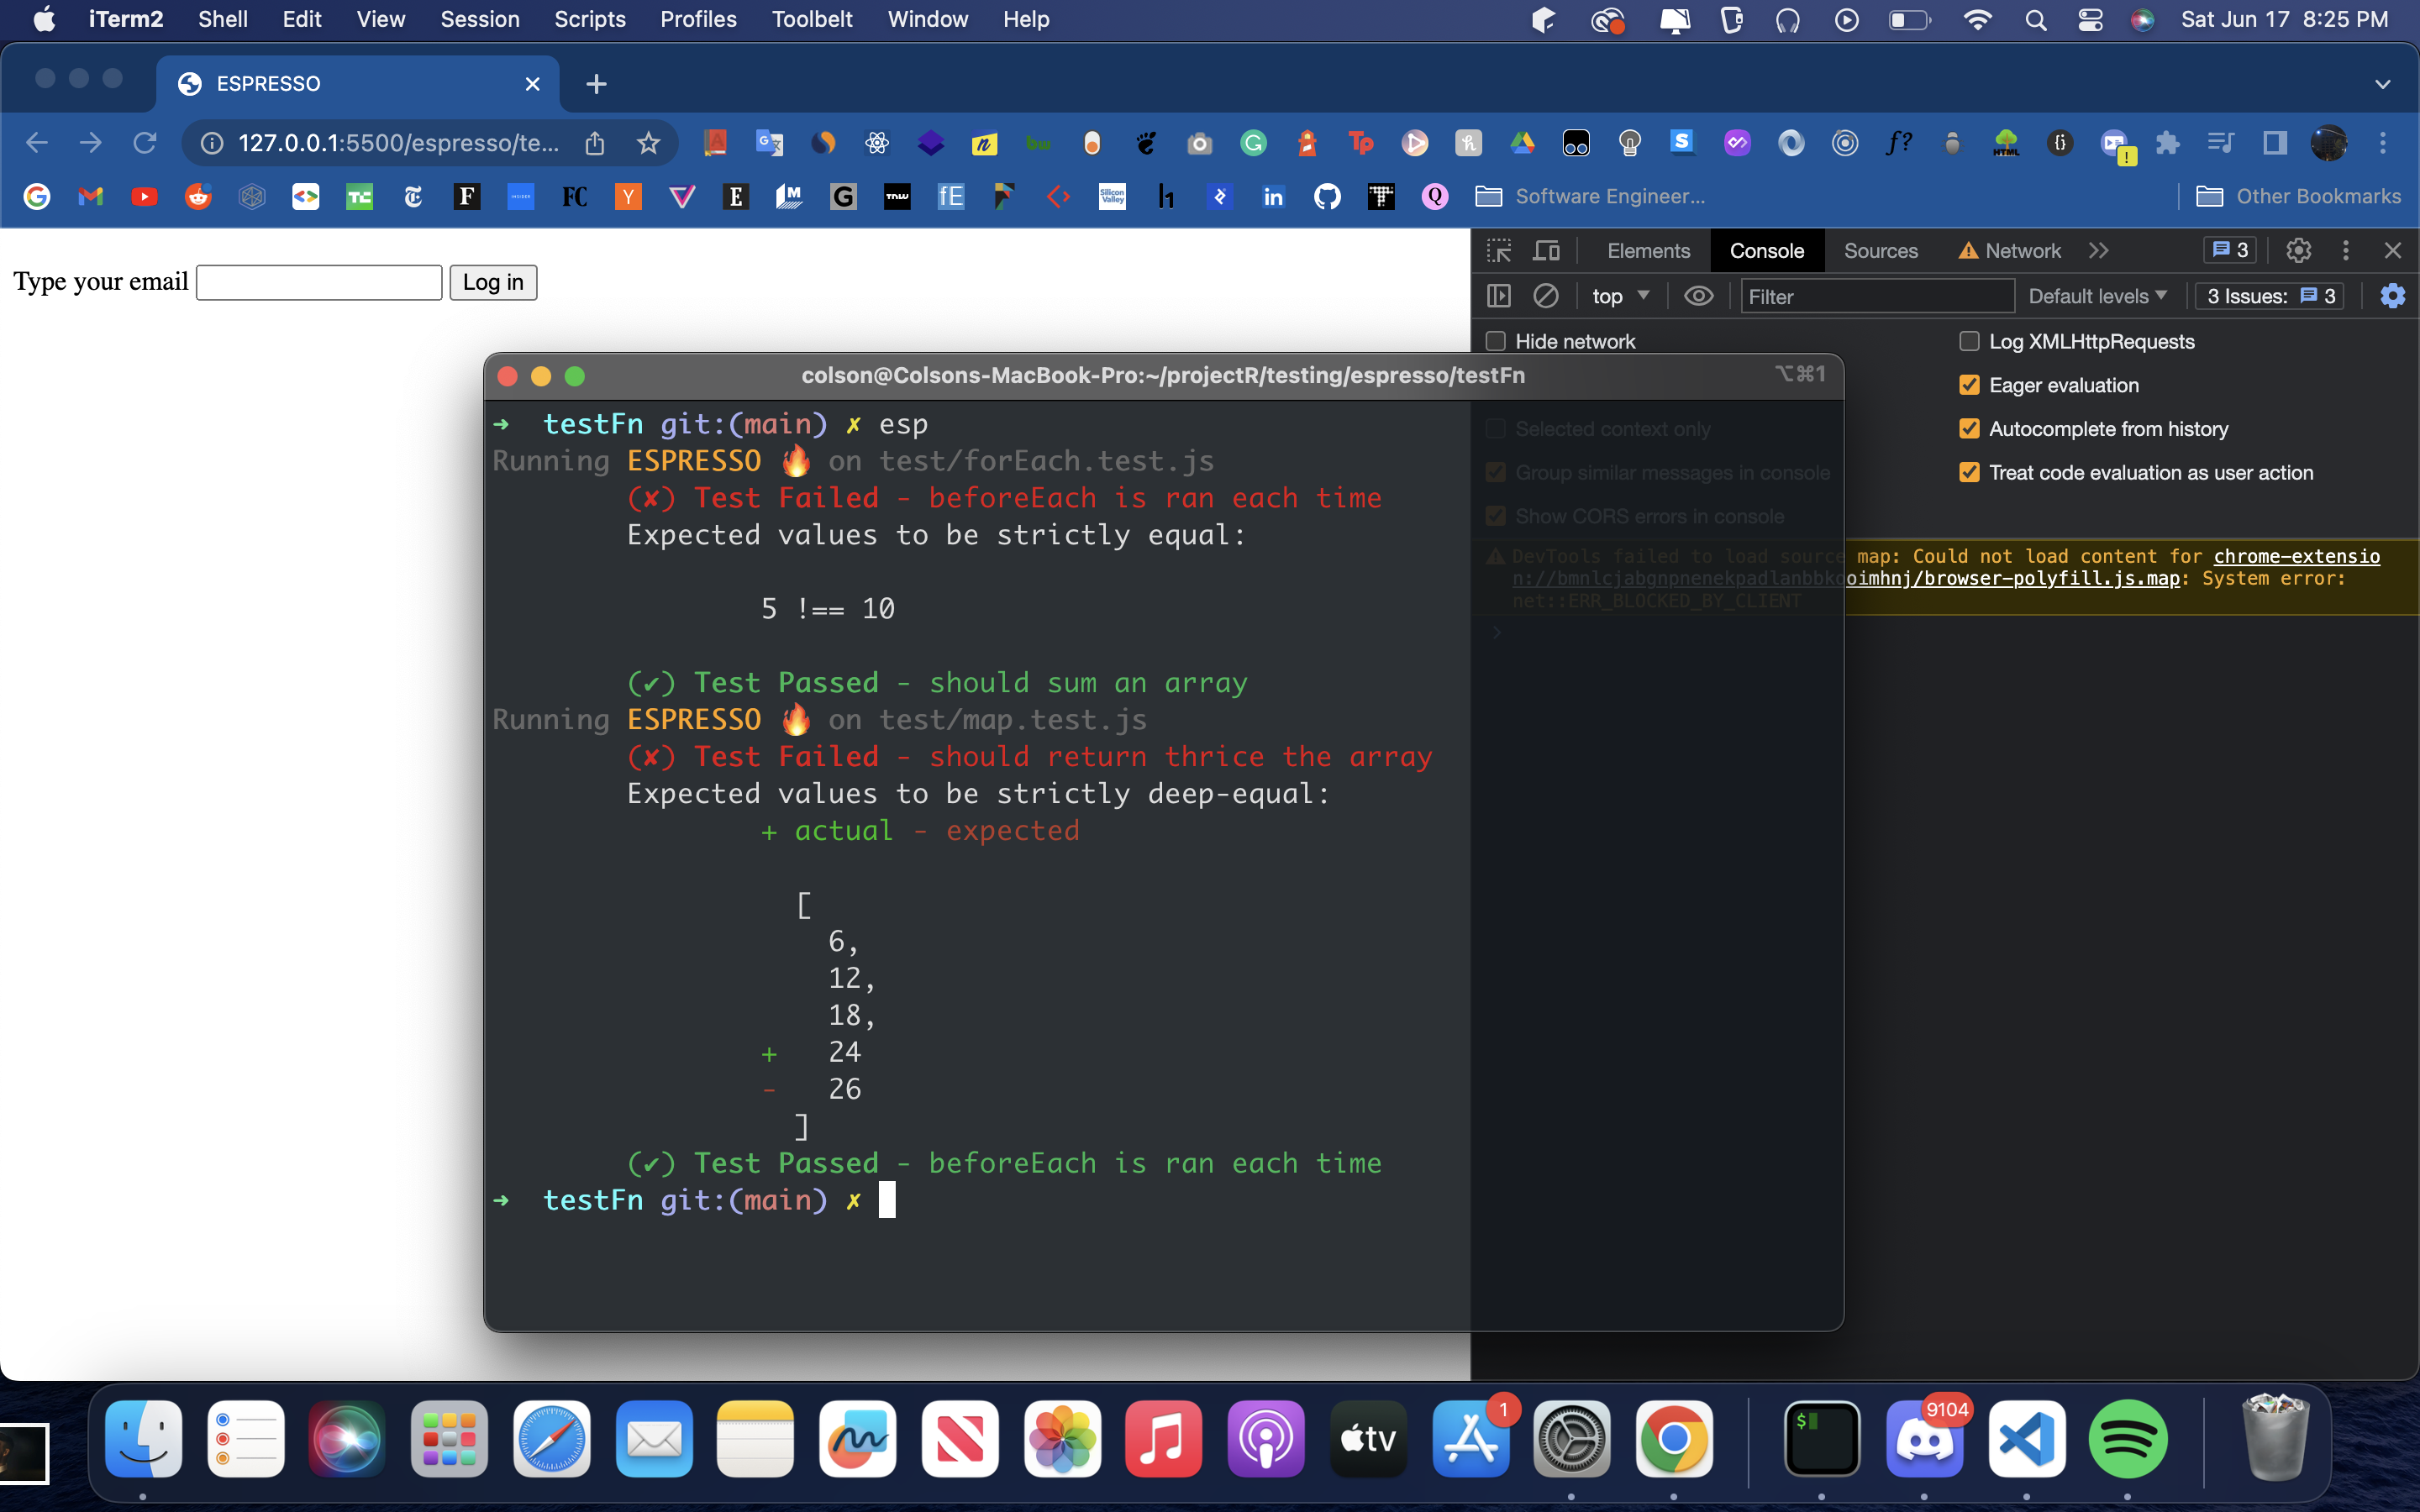Click the email input field
The height and width of the screenshot is (1512, 2420).
point(319,282)
